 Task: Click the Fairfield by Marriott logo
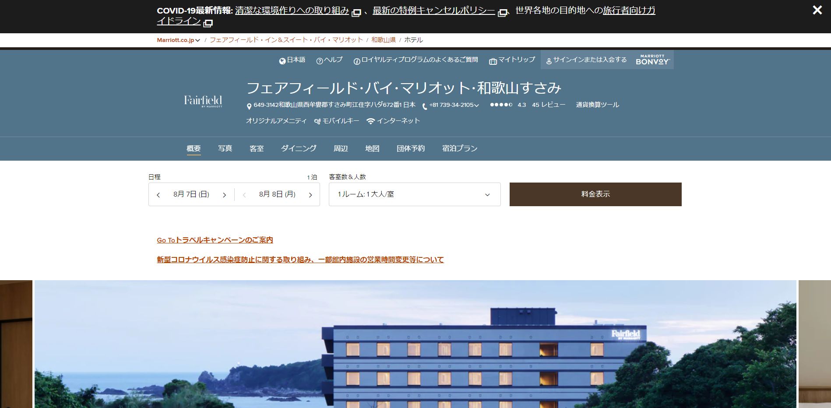coord(203,101)
